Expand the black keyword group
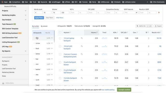Image resolution: width=166 pixels, height=93 pixels. (x=34, y=49)
